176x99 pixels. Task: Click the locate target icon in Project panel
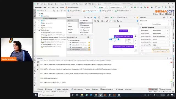pyautogui.click(x=54, y=11)
